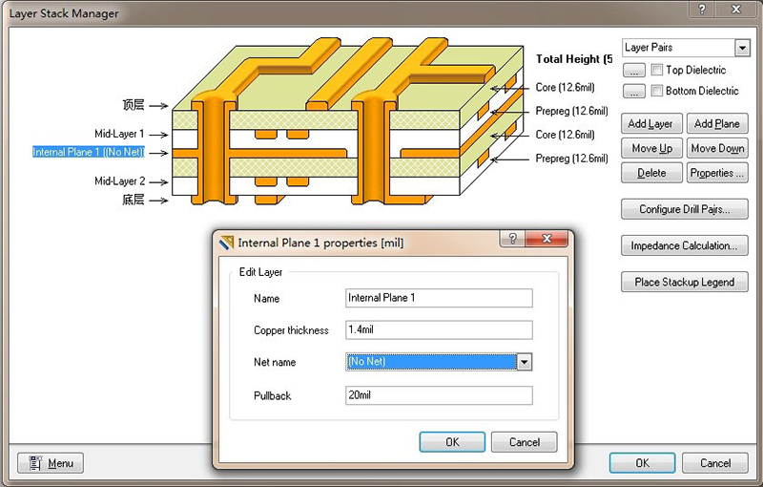Click the Add Layer button
Image resolution: width=763 pixels, height=487 pixels.
(650, 124)
